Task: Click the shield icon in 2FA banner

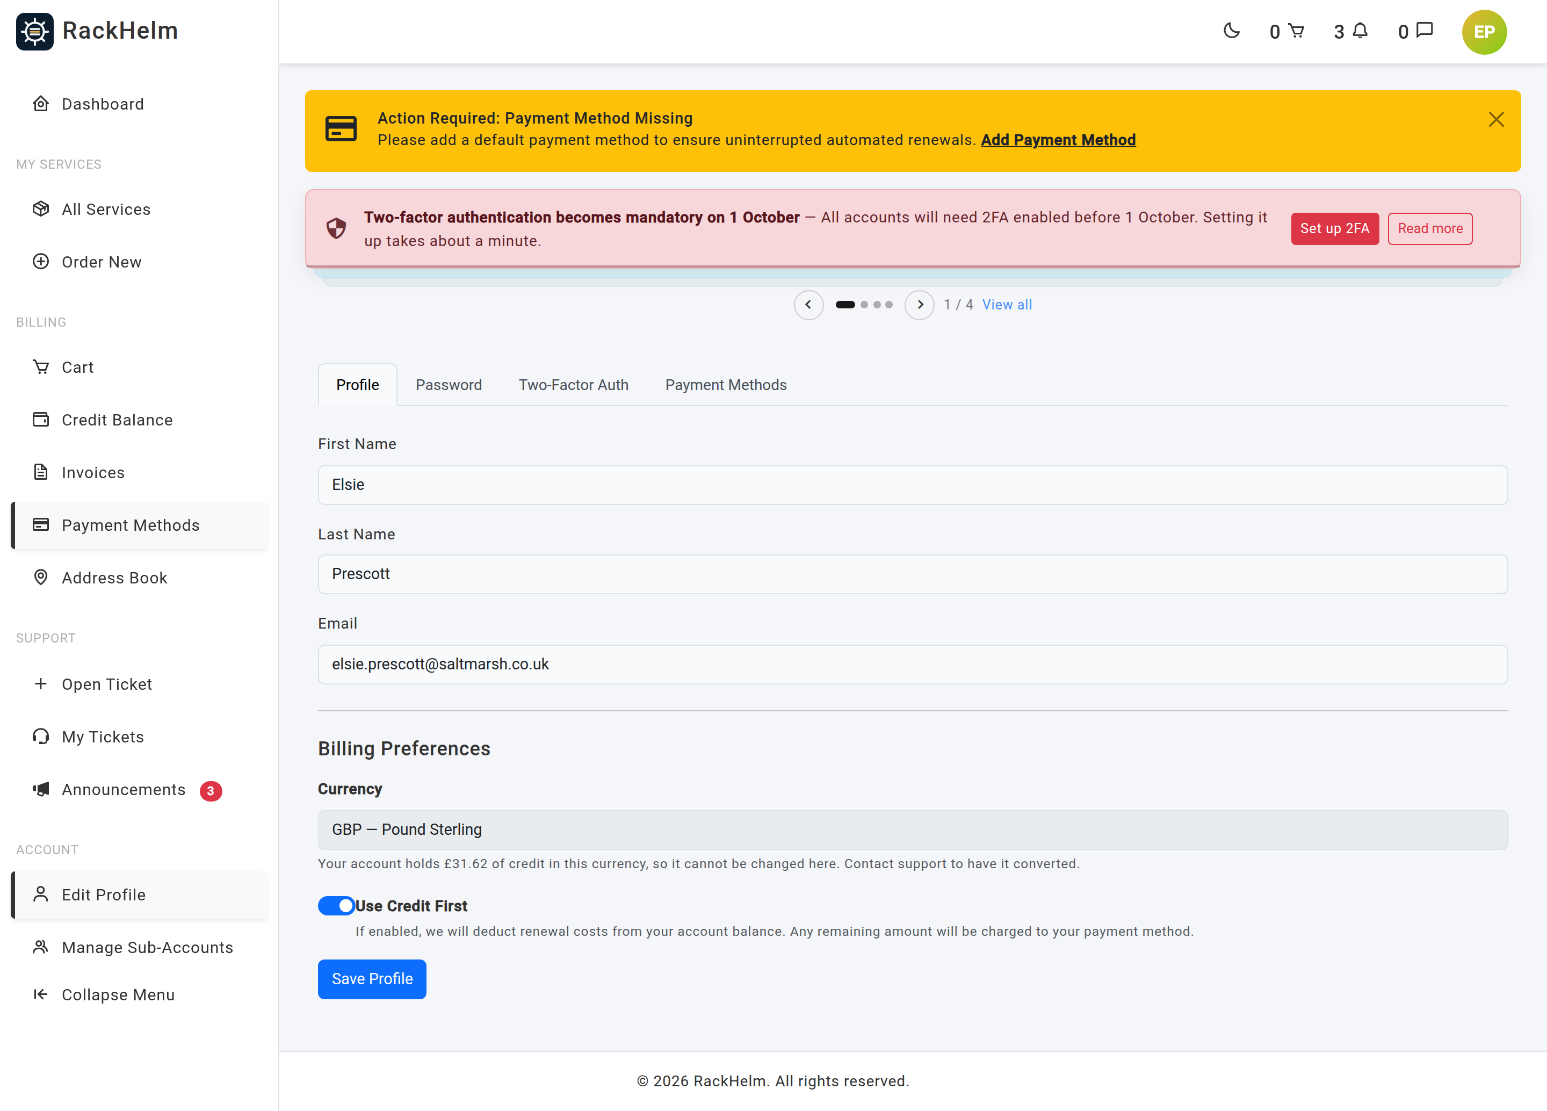Action: pos(336,228)
